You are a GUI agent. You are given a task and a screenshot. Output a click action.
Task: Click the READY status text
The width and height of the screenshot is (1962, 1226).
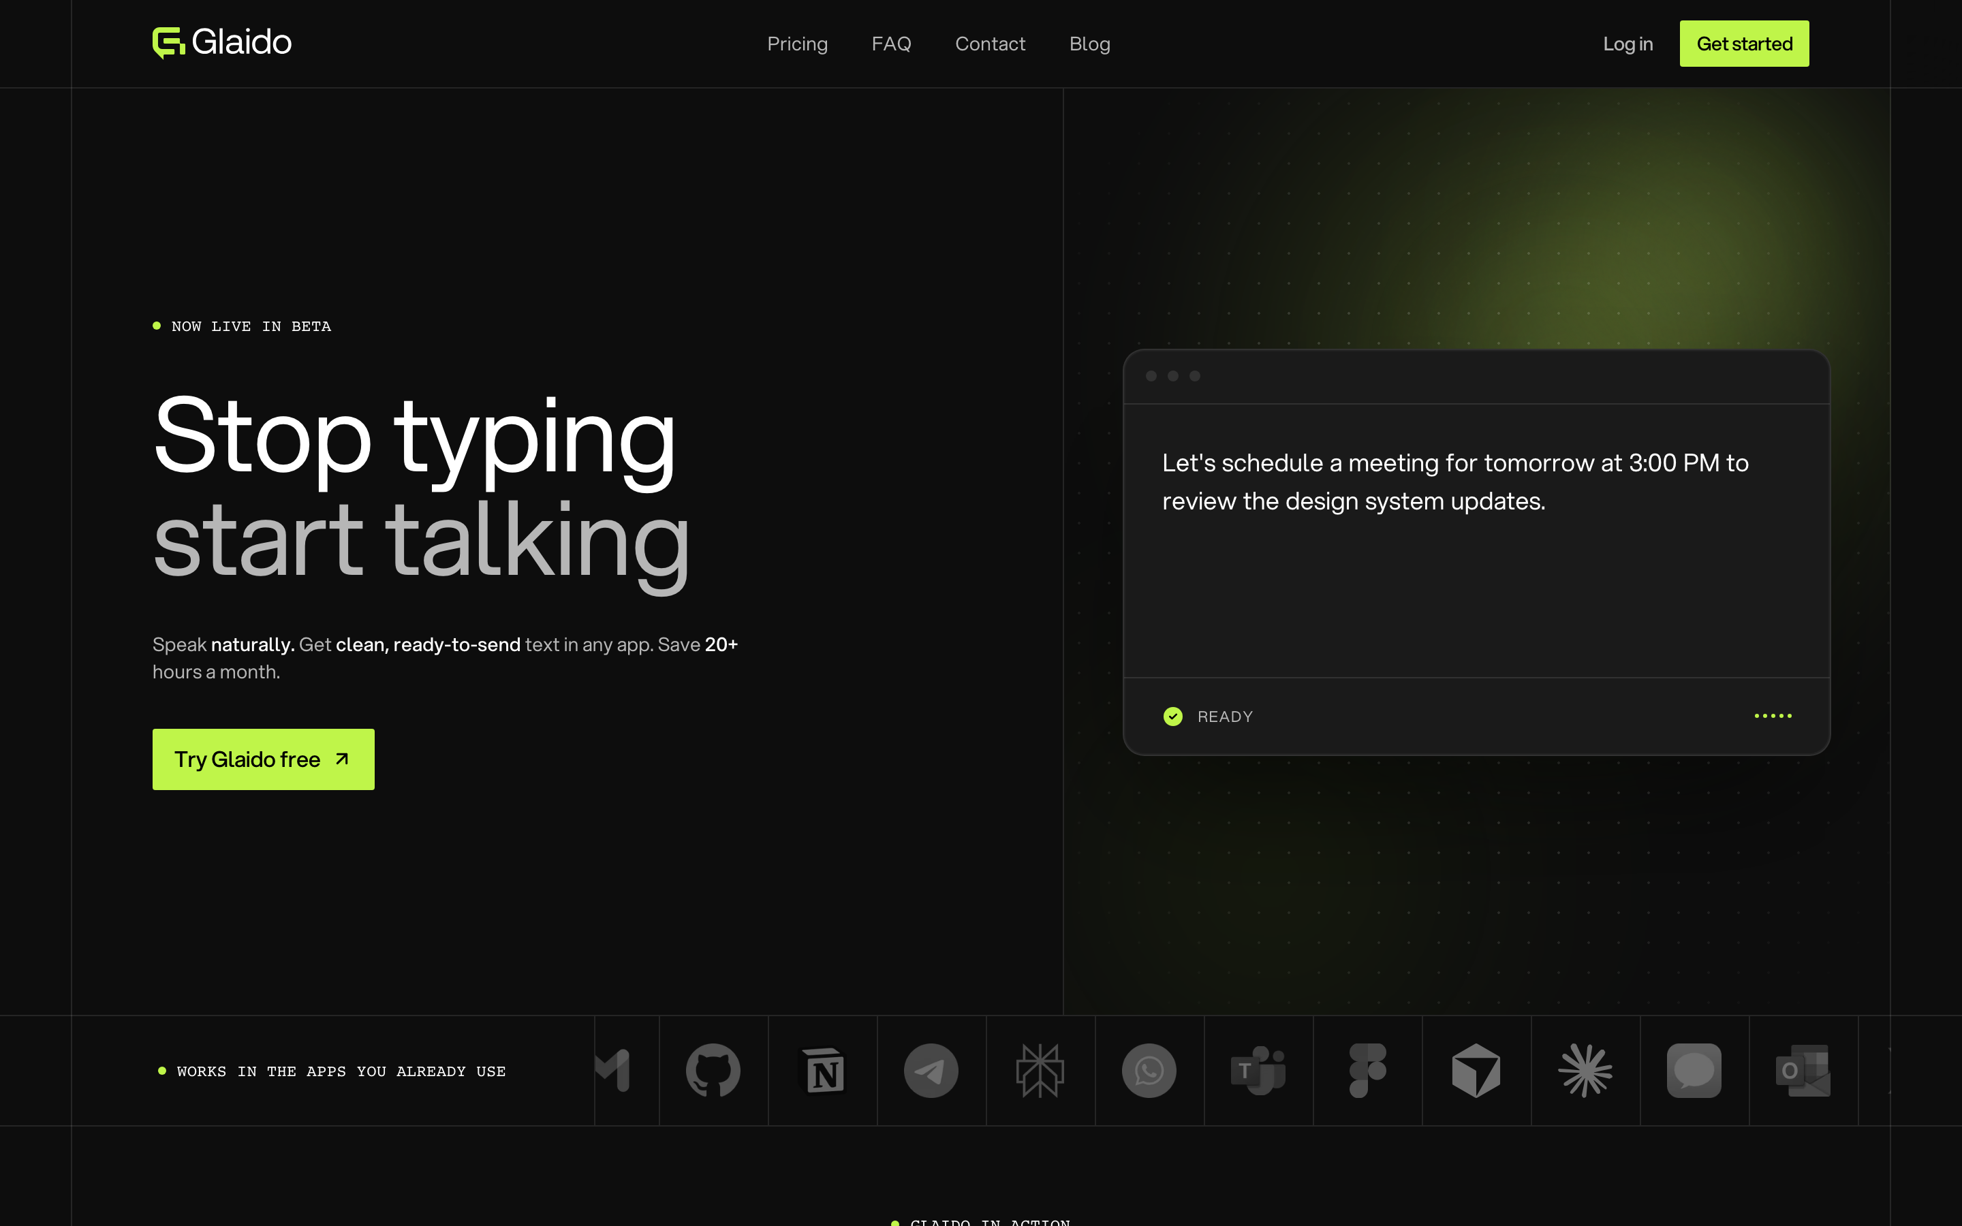(1225, 717)
